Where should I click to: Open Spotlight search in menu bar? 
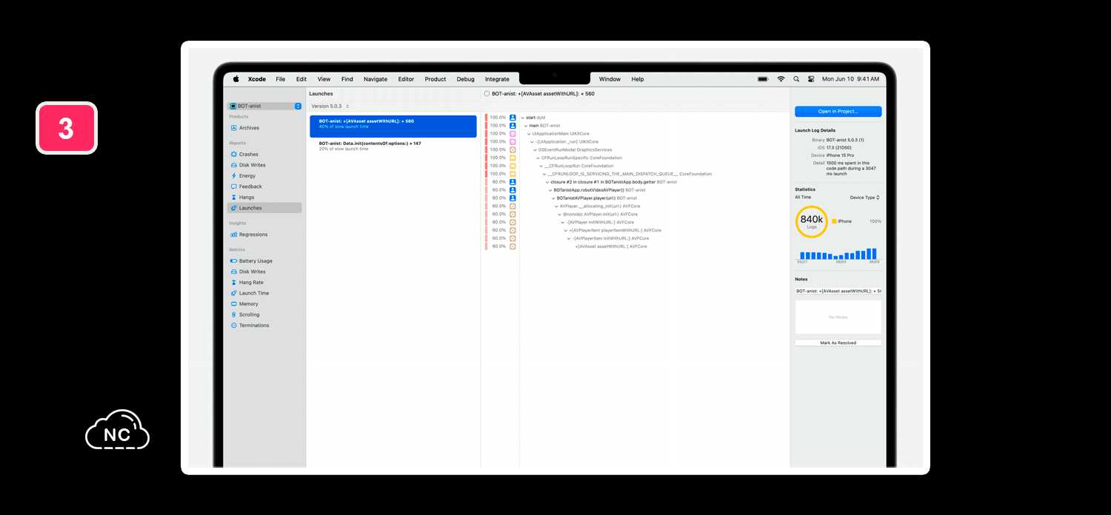point(796,79)
